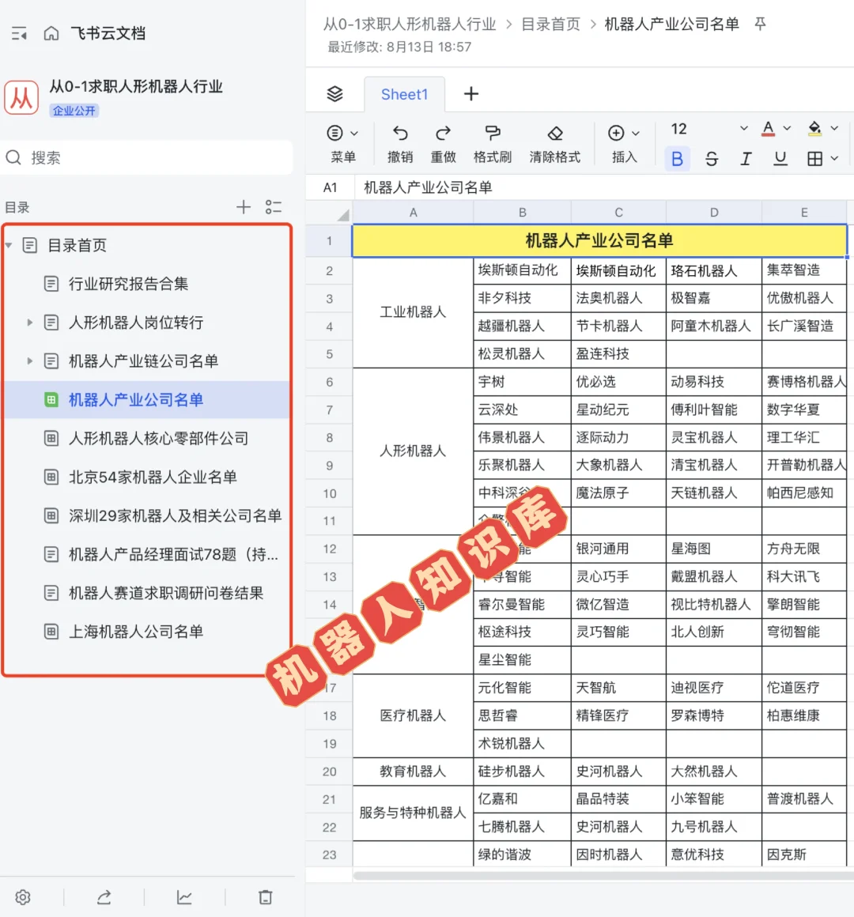This screenshot has width=854, height=917.
Task: Open 人形机器人核心零部件公司 sheet
Action: tap(158, 438)
